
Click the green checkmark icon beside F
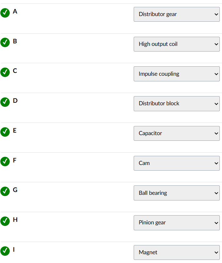click(5, 162)
